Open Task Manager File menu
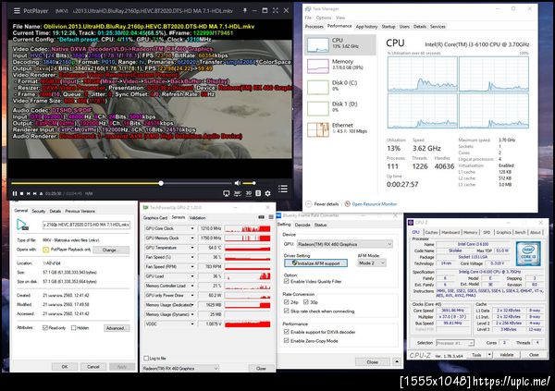Viewport: 555px width, 391px height. point(308,18)
